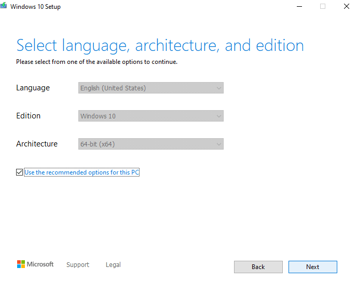Click the Microsoft four-square logo

[21, 264]
